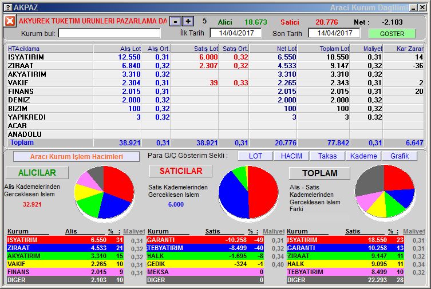Click the İlk Tarih date field
The height and width of the screenshot is (289, 431).
236,33
